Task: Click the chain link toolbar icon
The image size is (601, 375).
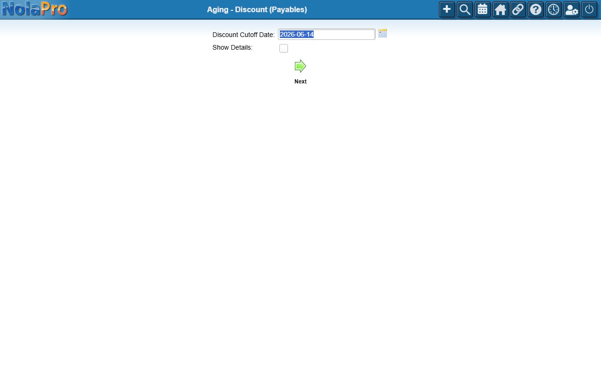Action: tap(518, 9)
